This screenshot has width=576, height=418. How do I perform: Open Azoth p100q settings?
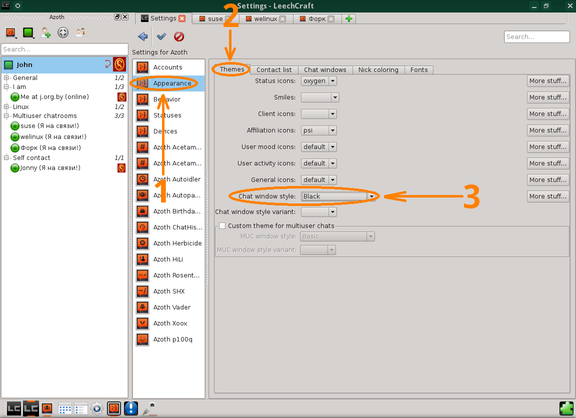(168, 339)
